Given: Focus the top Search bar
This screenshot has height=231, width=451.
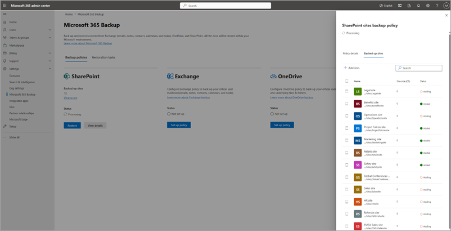Looking at the screenshot, I should pos(225,6).
